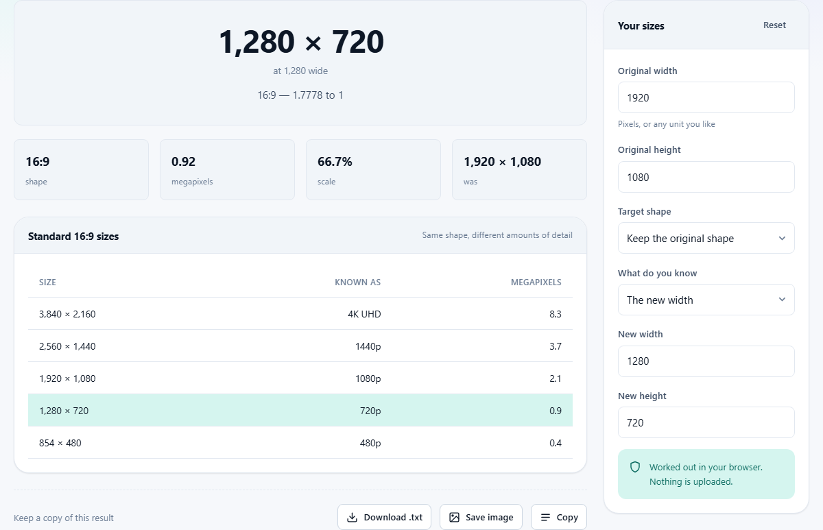
Task: Click the MEGAPIXELS column header
Action: coord(536,282)
